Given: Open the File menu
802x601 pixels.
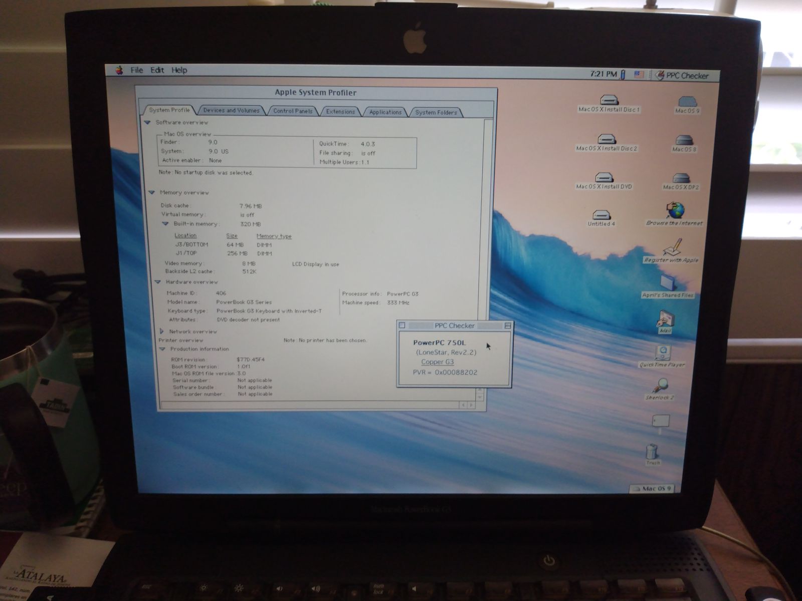Looking at the screenshot, I should 137,70.
